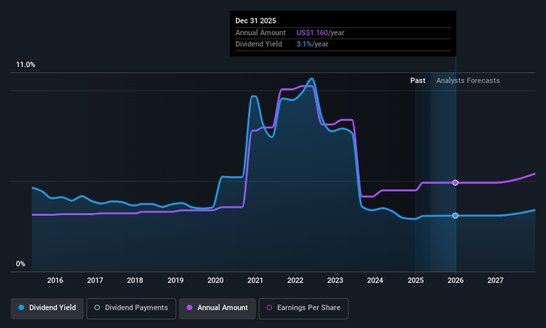This screenshot has height=328, width=546.
Task: Click the 2016 x-axis label
Action: tap(55, 280)
